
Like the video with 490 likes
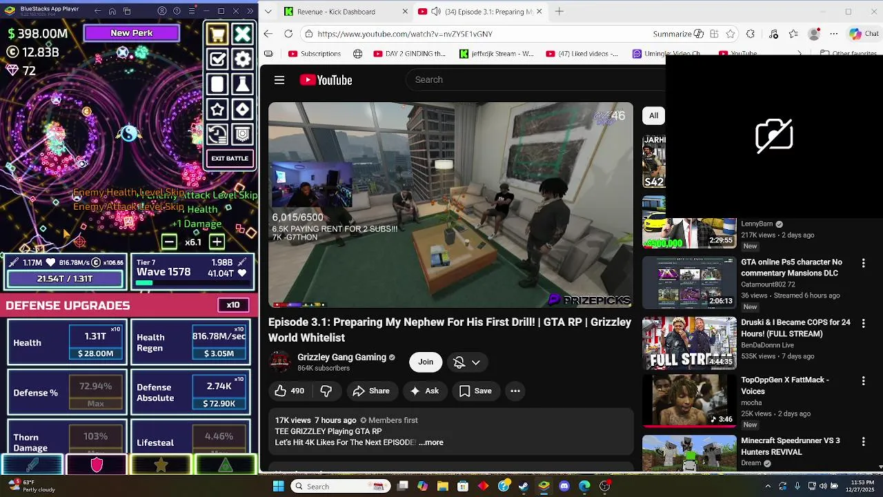(290, 391)
